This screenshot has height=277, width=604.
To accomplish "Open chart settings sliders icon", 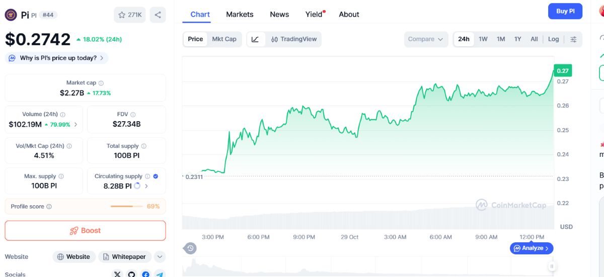I will point(574,39).
